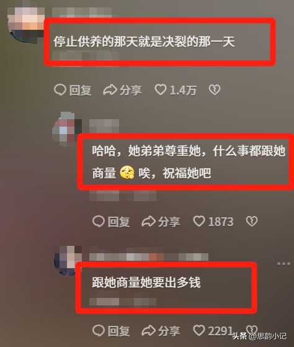Like the first comment with 1.4万 likes
The image size is (294, 347).
click(161, 89)
